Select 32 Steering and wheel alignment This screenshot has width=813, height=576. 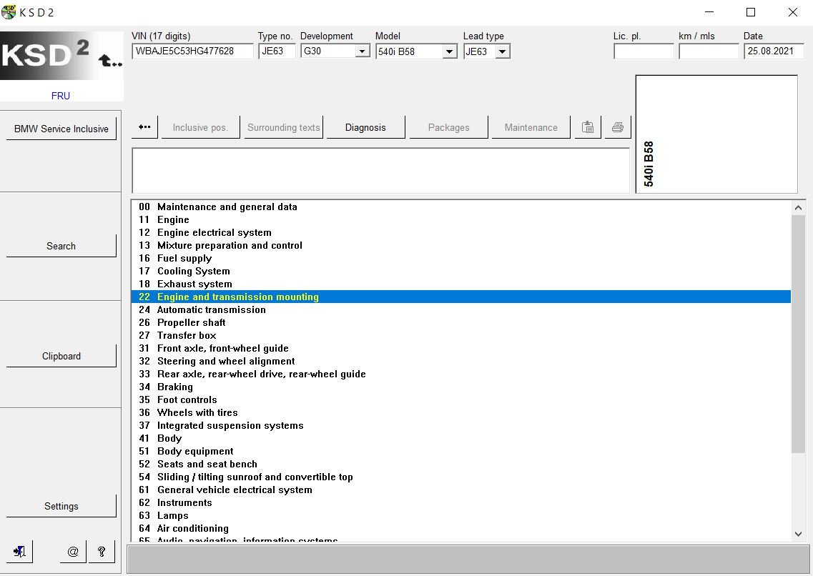[461, 361]
